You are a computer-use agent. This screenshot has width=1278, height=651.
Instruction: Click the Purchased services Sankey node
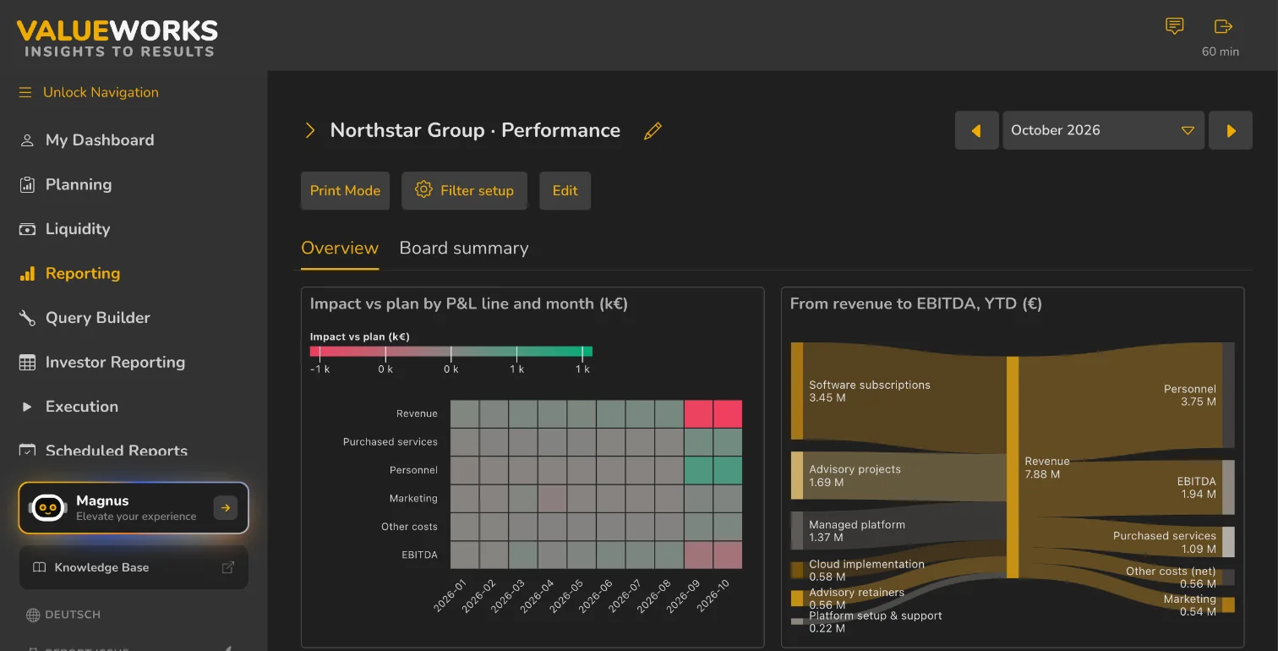coord(1228,542)
